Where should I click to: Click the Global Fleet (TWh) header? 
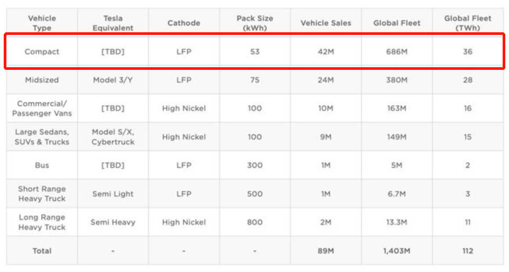tap(467, 23)
